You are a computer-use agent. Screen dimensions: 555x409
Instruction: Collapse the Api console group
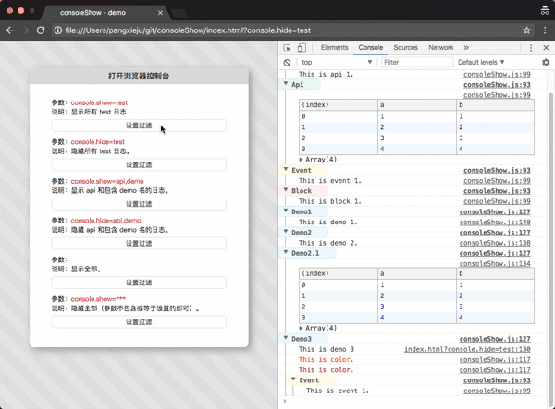pos(286,84)
